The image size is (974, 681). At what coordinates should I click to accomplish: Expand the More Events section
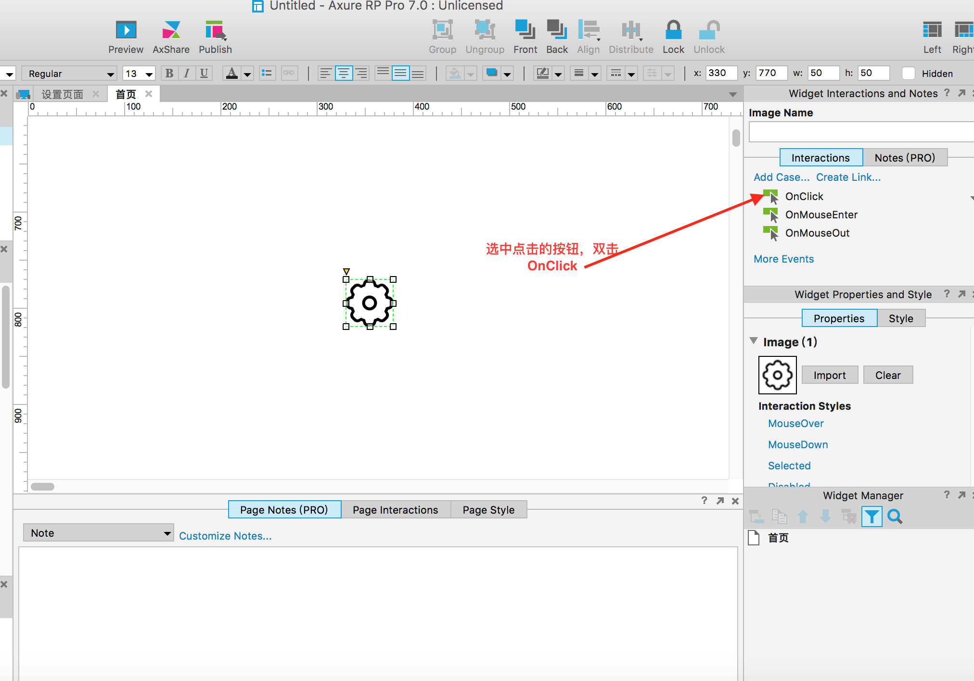pyautogui.click(x=783, y=259)
